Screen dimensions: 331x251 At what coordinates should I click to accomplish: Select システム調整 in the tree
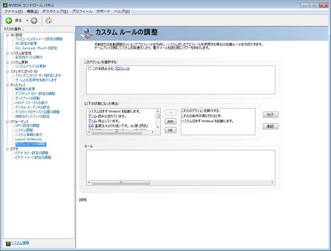click(x=24, y=130)
